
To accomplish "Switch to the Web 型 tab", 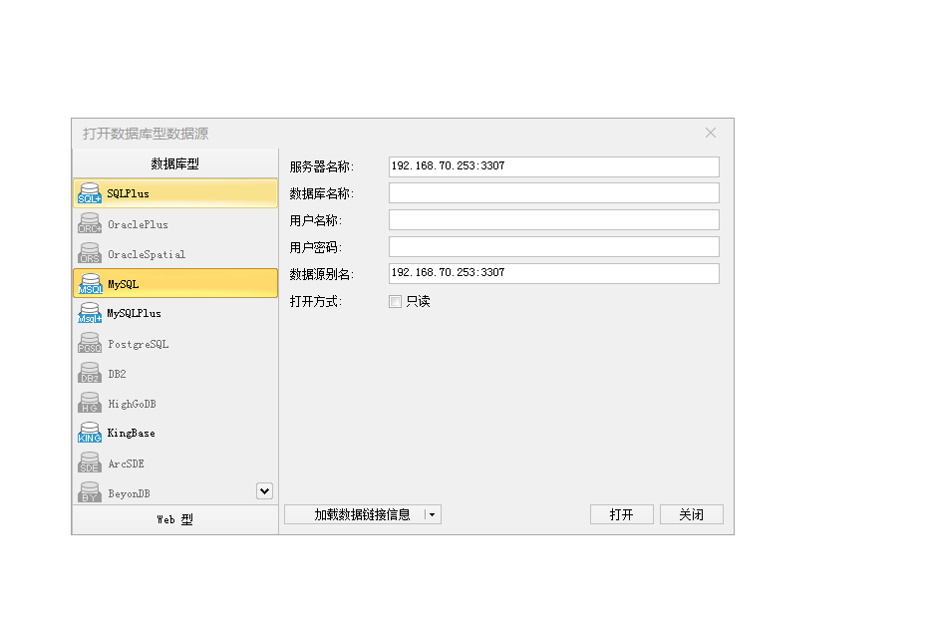I will [175, 519].
